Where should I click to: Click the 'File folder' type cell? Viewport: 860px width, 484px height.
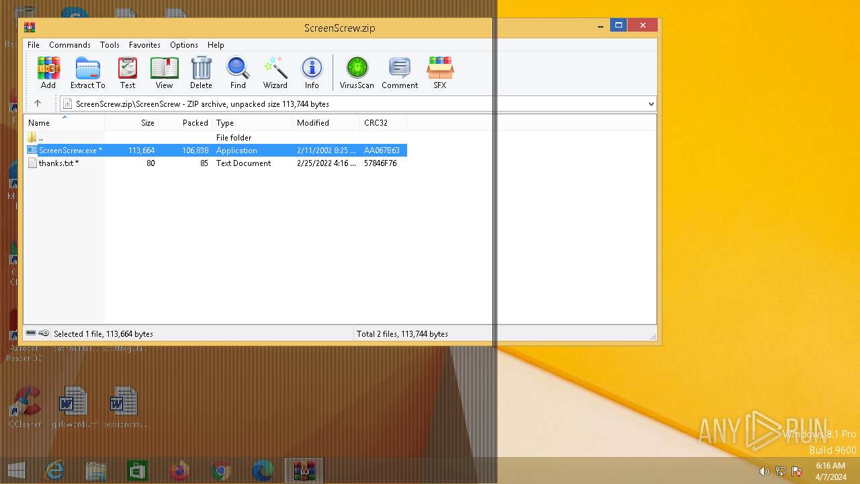(234, 138)
